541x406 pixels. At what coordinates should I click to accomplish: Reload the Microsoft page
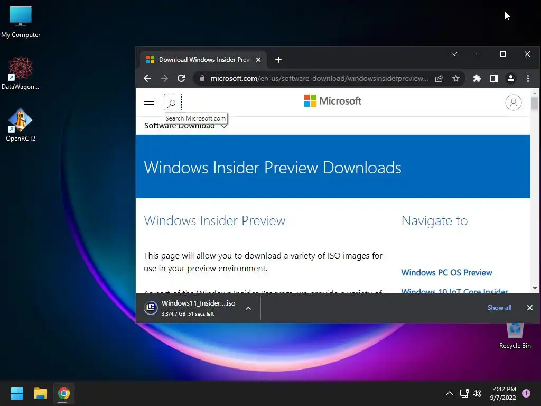click(181, 78)
